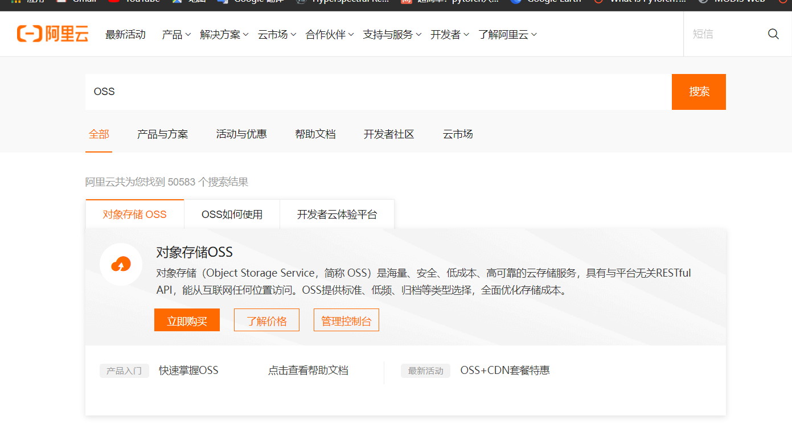Click the 最新活动 tag in product card
Viewport: 792px width, 432px height.
pyautogui.click(x=425, y=371)
